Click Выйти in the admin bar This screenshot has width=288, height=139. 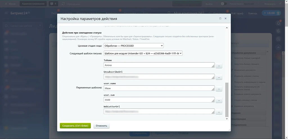pos(209,4)
